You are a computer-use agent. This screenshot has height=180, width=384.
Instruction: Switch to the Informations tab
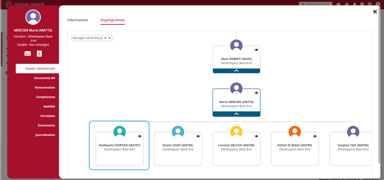click(x=78, y=20)
